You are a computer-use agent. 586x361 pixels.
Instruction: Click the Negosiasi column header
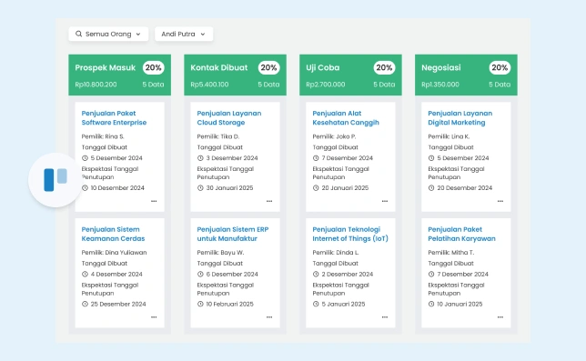pos(466,75)
